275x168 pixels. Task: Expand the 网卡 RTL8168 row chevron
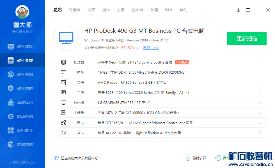[260, 123]
